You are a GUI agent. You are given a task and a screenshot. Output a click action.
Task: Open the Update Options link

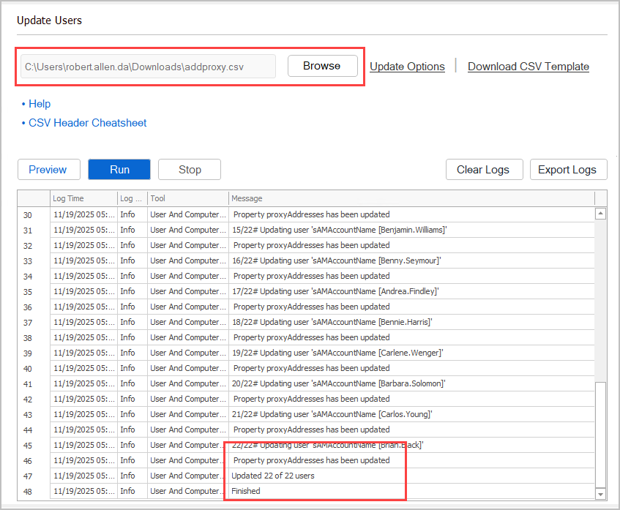407,66
